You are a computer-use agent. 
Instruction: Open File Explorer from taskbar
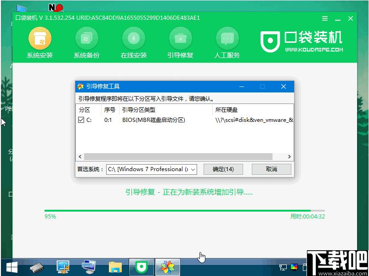(115, 268)
